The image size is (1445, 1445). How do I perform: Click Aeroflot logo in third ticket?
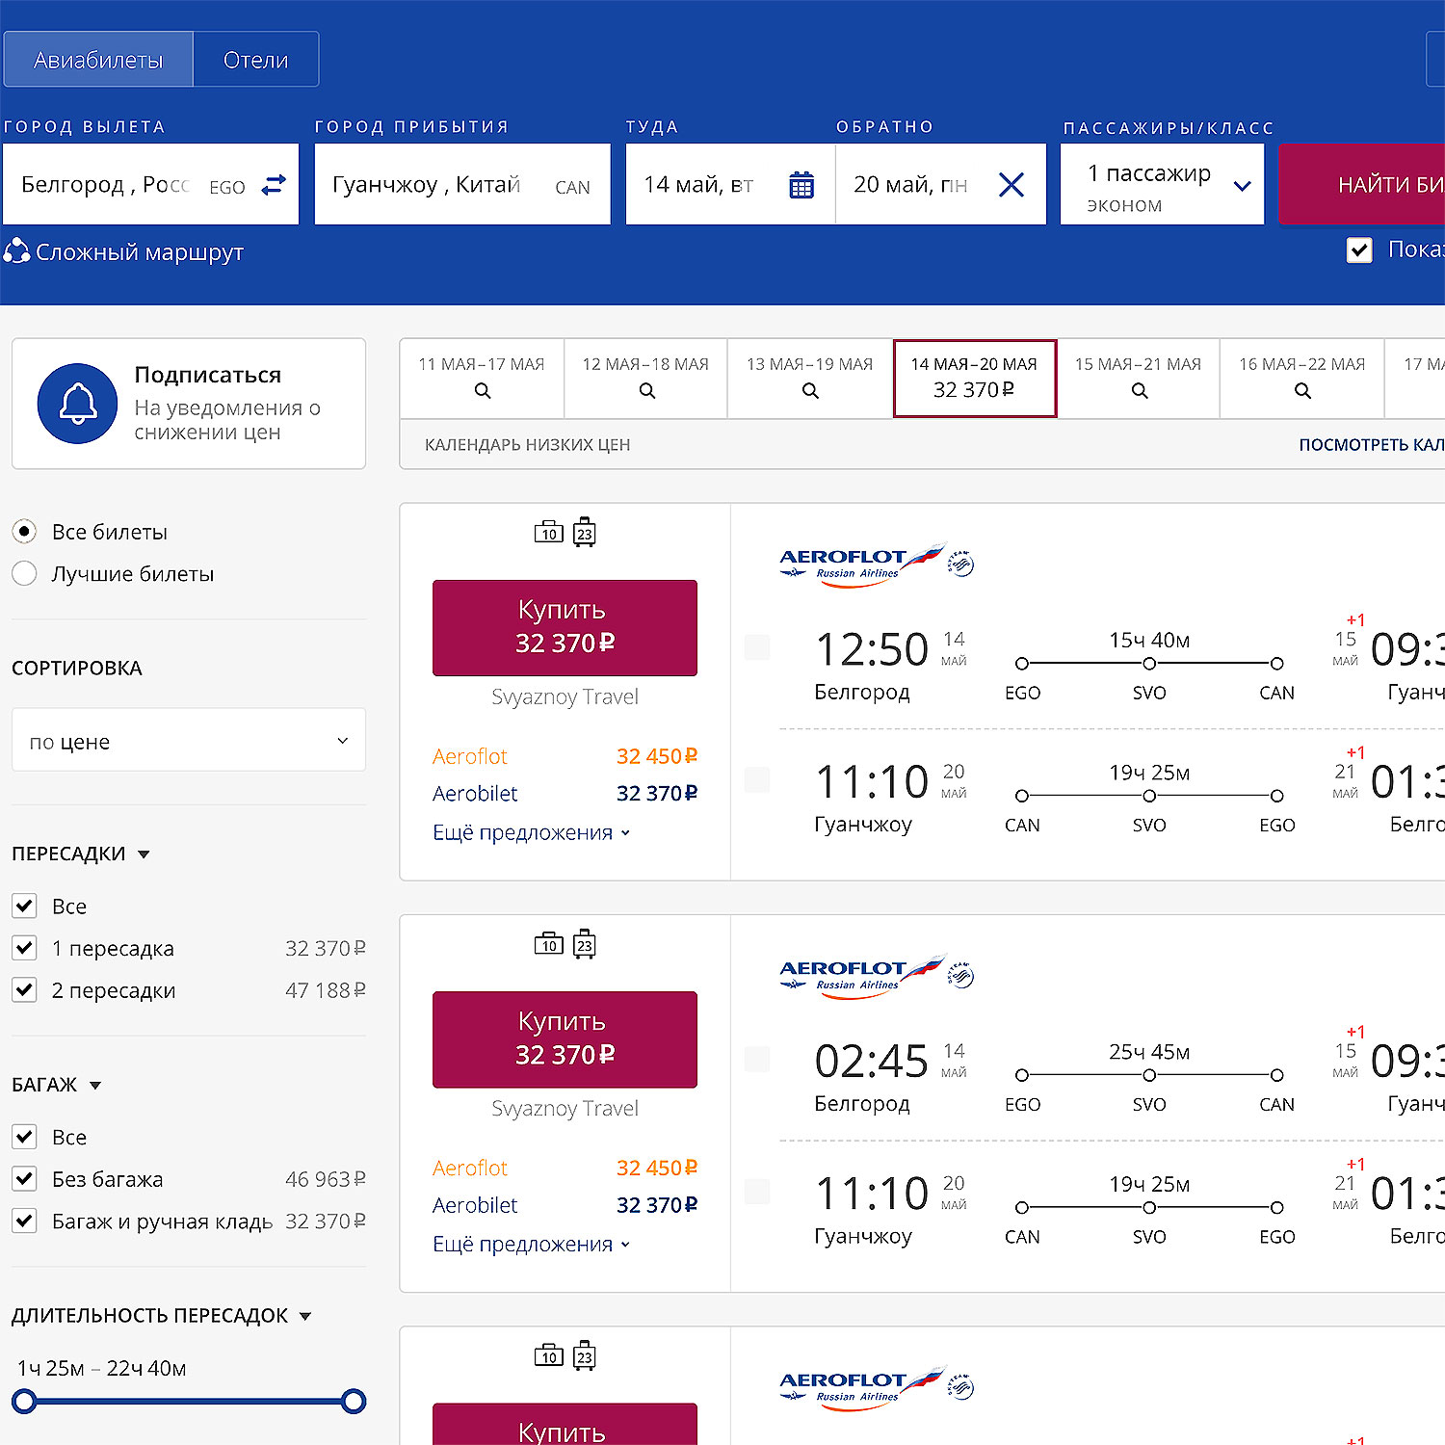(877, 1387)
